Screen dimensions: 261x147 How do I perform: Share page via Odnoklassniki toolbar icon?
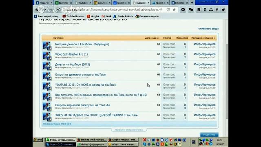pos(205,10)
